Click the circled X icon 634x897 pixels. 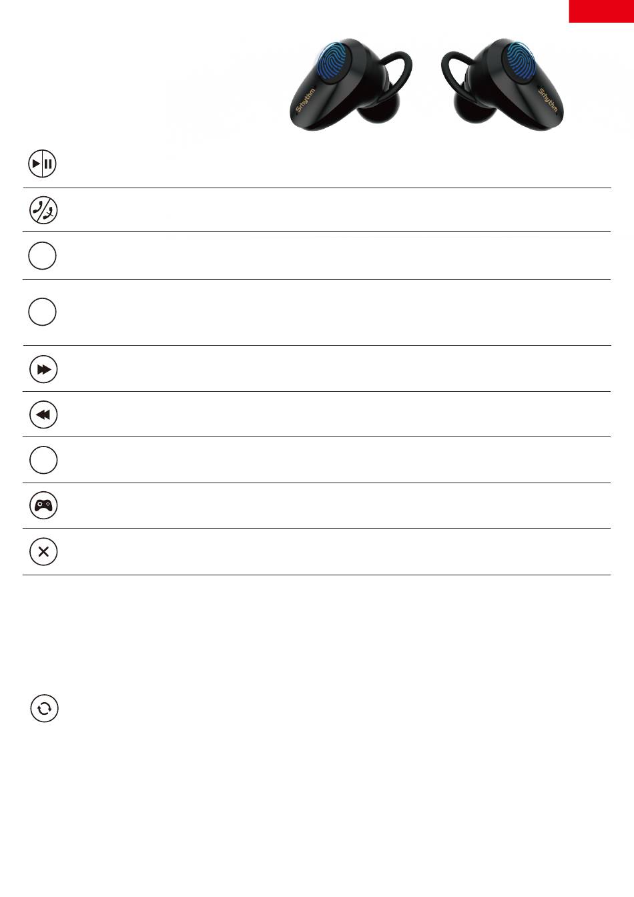43,551
